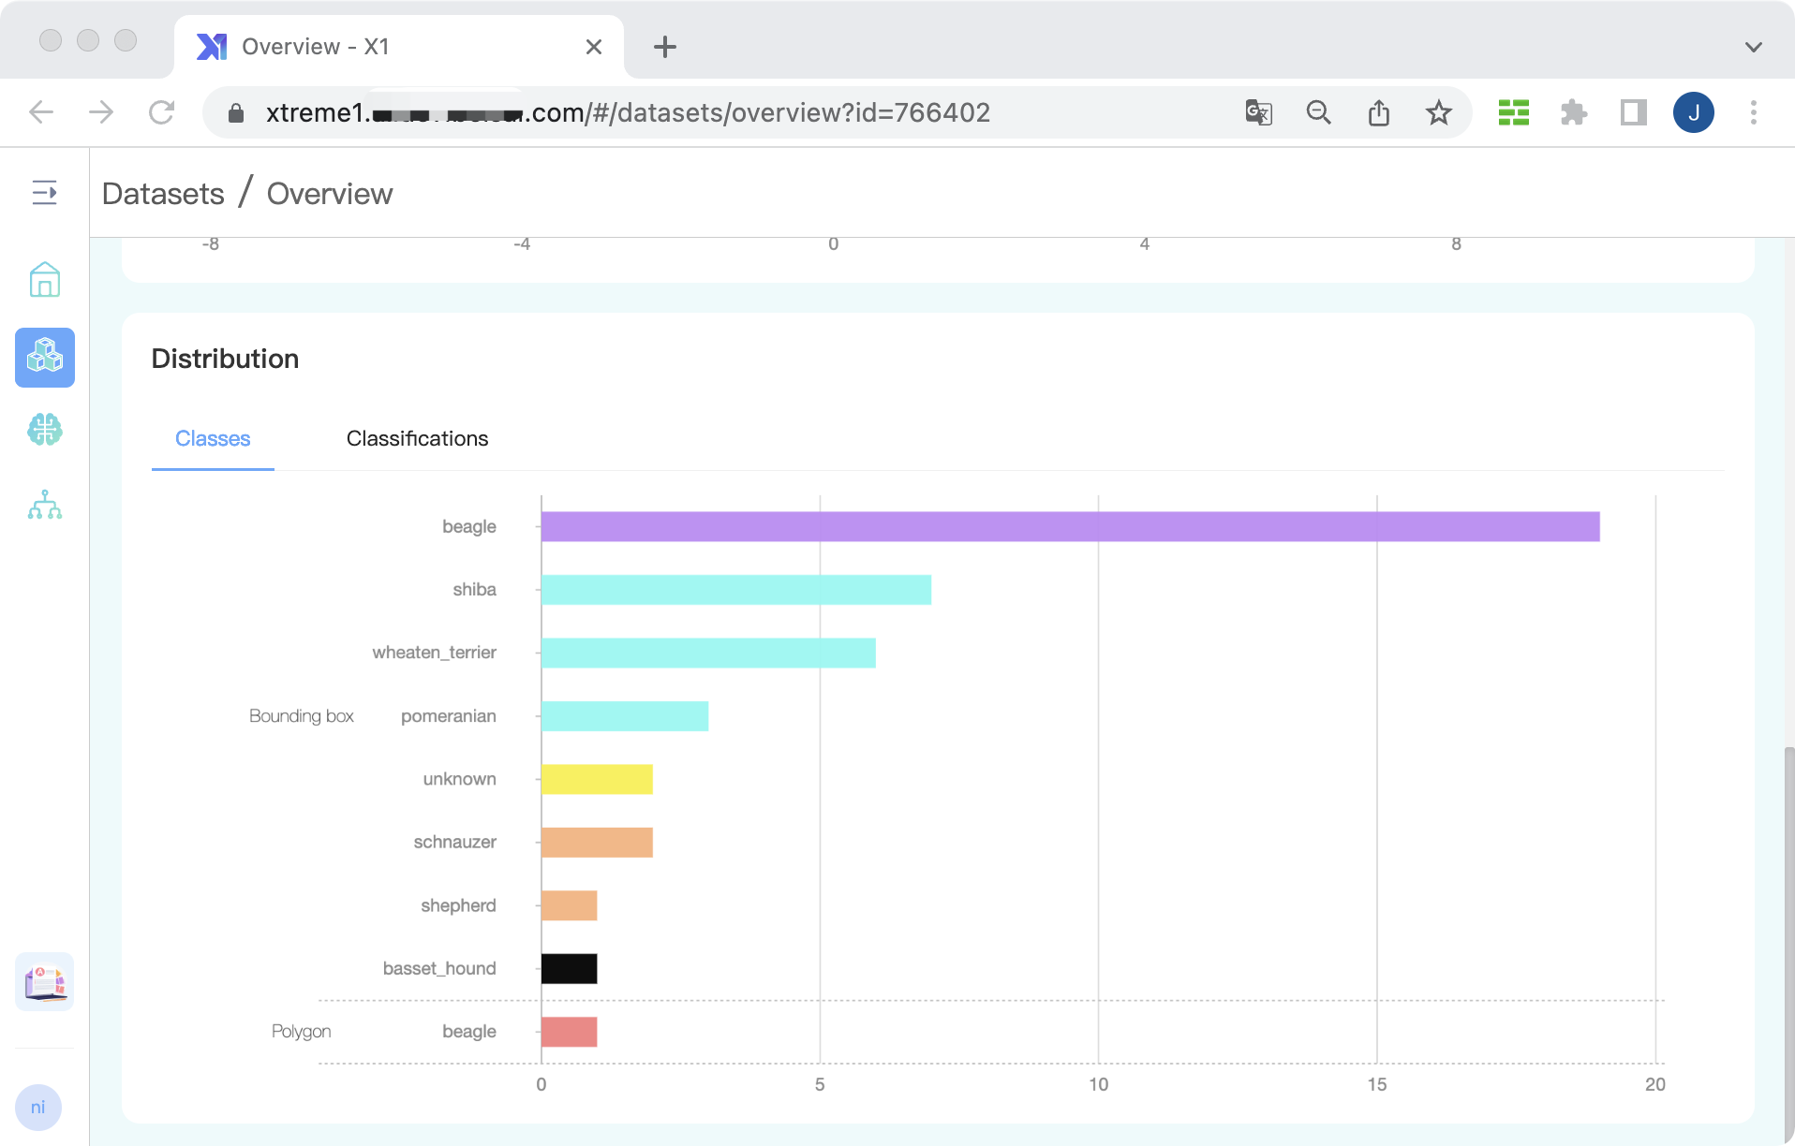1795x1146 pixels.
Task: Click the documentation illustration icon in sidebar
Action: coord(44,981)
